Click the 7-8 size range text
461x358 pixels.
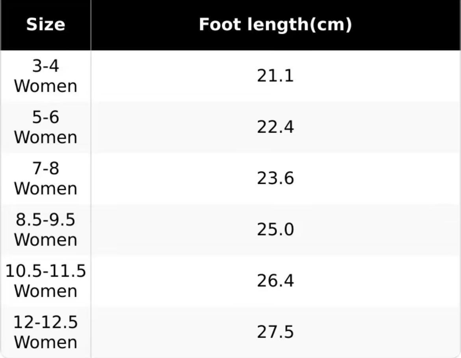[x=45, y=168]
